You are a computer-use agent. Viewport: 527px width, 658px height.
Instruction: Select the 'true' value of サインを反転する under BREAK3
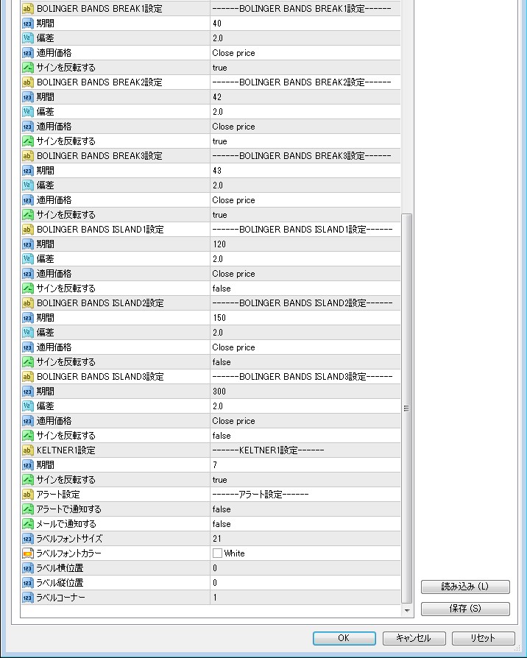(220, 215)
